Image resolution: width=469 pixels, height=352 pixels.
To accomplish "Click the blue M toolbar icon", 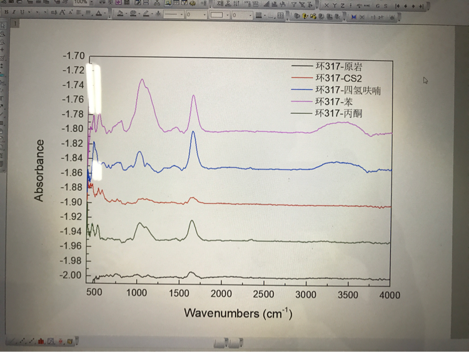I will [x=354, y=16].
